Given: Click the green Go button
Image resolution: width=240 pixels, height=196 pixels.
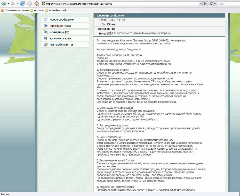Looking at the screenshot, I should point(206,4).
